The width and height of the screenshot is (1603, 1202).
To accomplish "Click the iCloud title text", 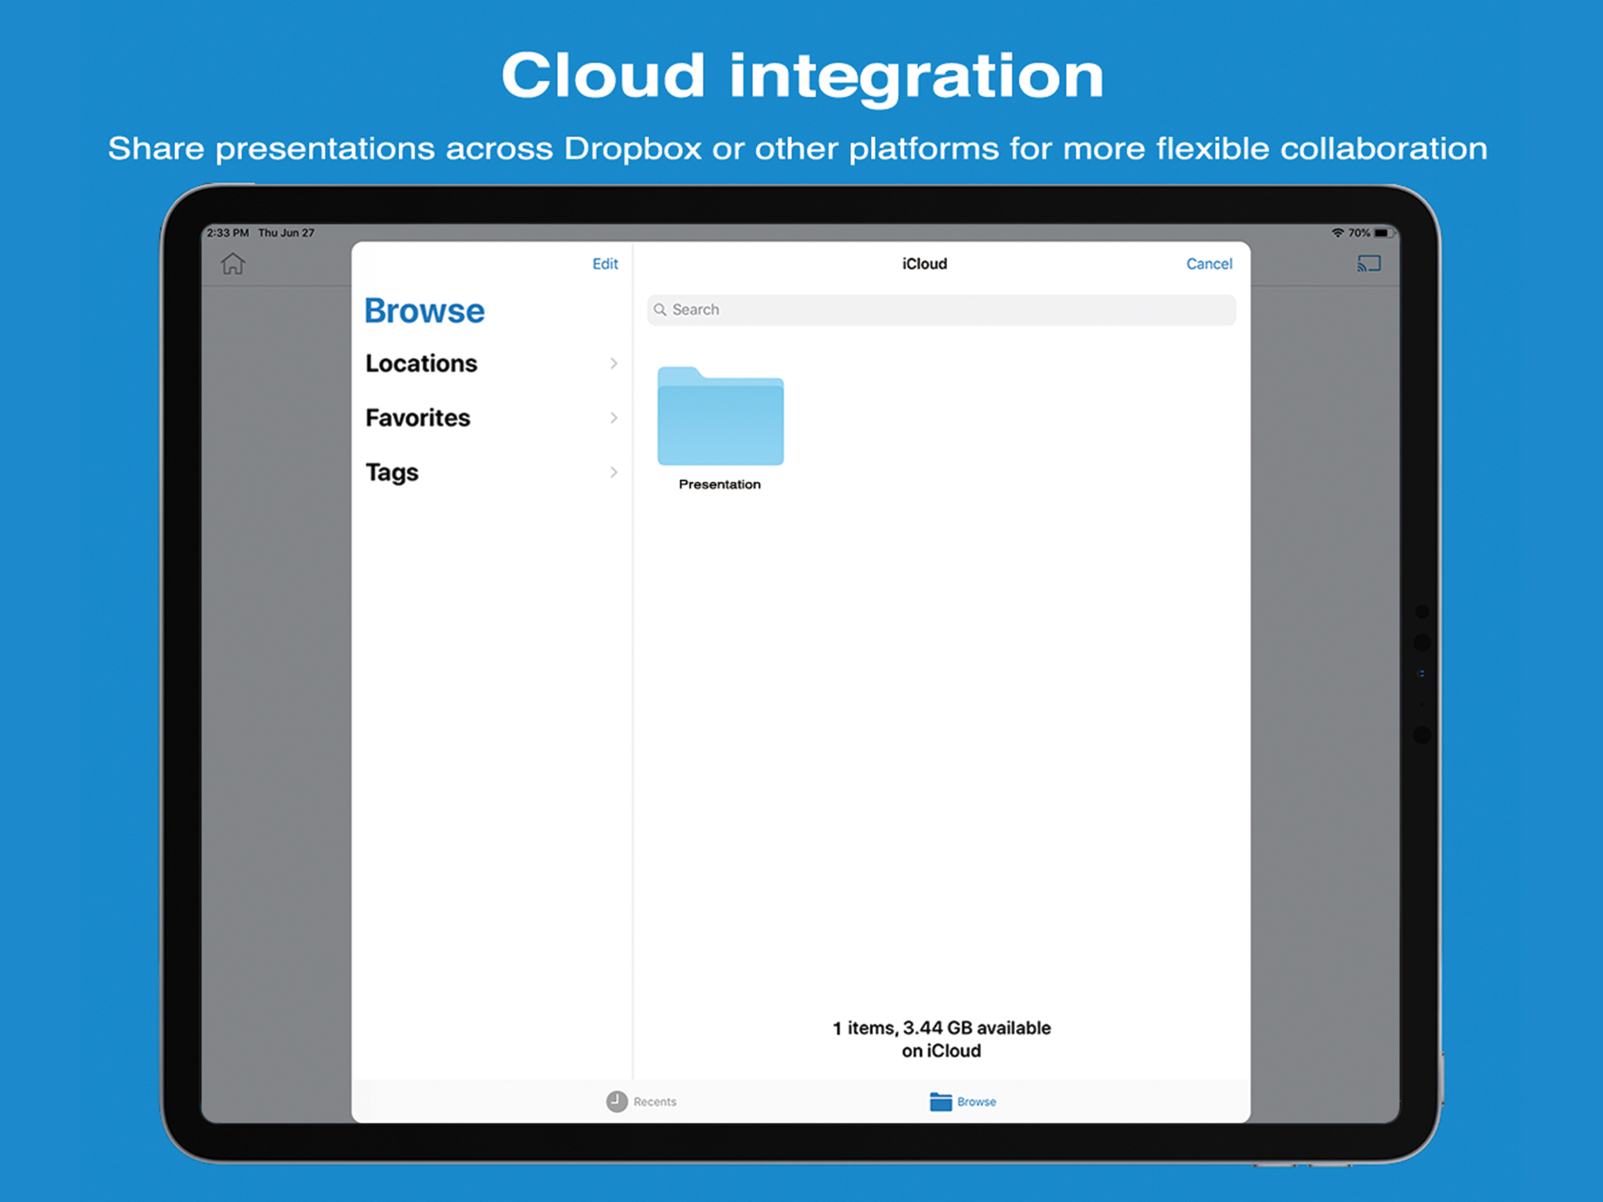I will tap(925, 264).
